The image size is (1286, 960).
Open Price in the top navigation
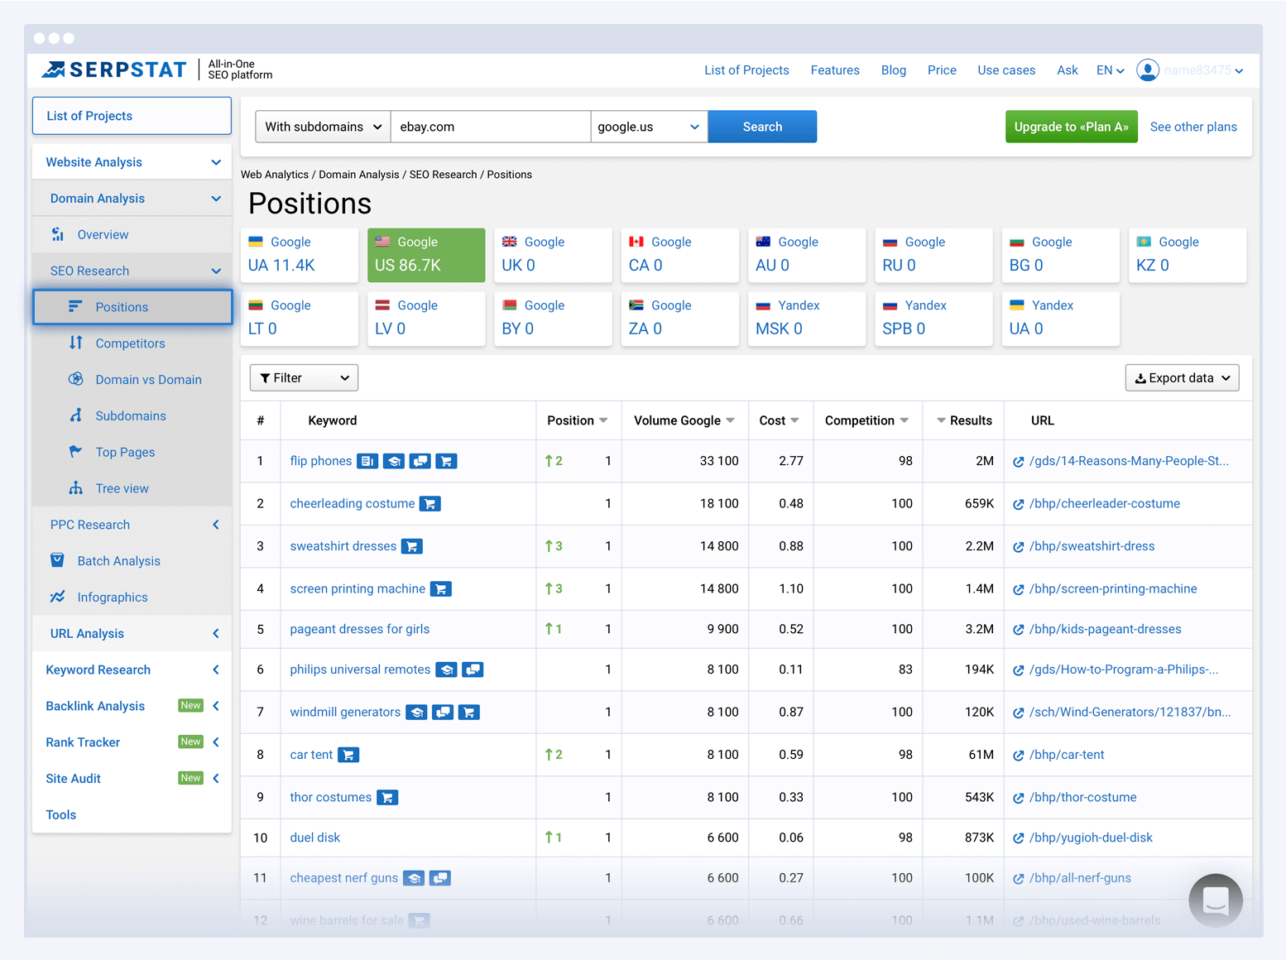(x=942, y=70)
